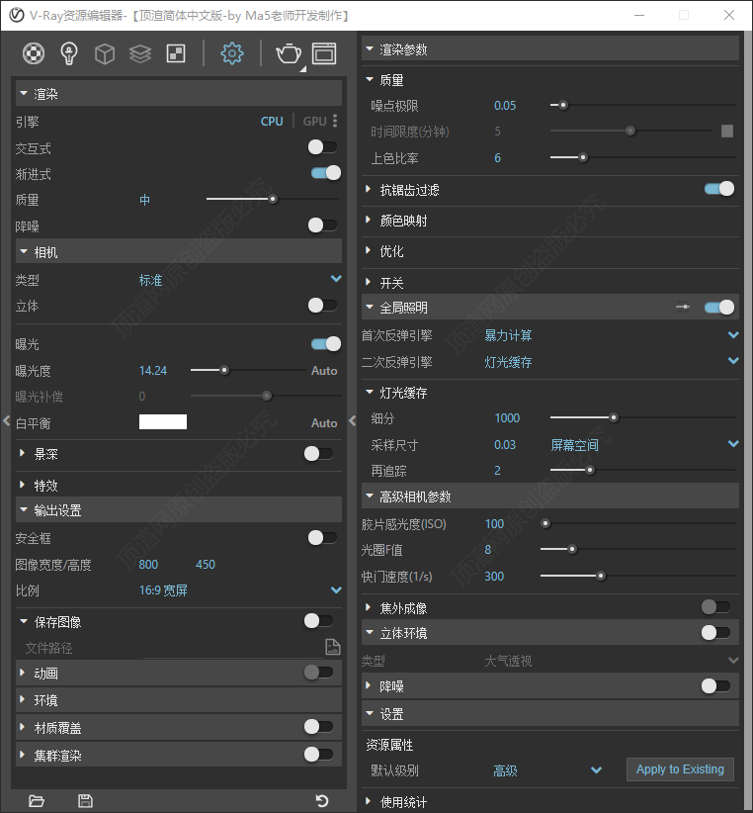The image size is (753, 813).
Task: Click the image width value 800
Action: click(x=148, y=564)
